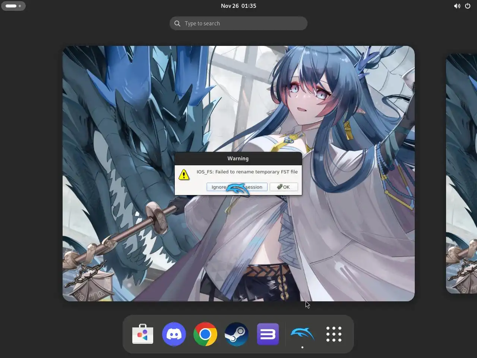Viewport: 477px width, 358px height.
Task: Show all applications grid
Action: click(334, 334)
